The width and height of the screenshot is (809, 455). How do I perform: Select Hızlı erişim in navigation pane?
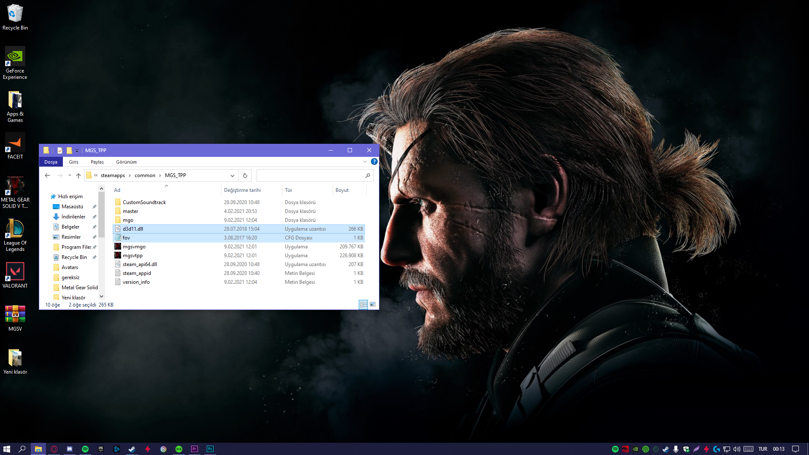pos(70,197)
